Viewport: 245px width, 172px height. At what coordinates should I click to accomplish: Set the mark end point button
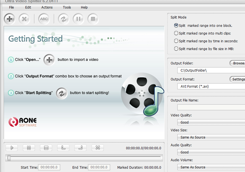80,148
